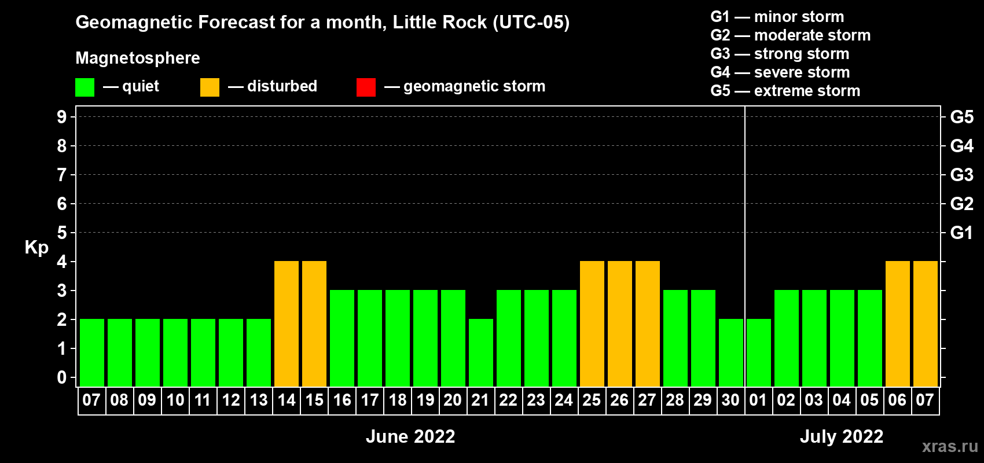Click the 'G5 — extreme storm' legend line

click(785, 91)
